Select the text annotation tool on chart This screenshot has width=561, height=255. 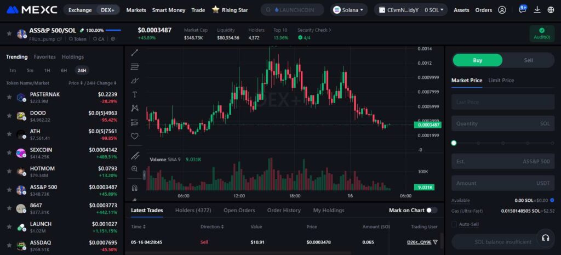[135, 94]
